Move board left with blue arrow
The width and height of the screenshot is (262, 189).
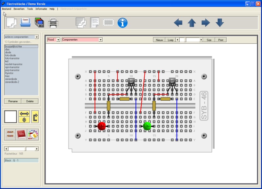(x=178, y=23)
